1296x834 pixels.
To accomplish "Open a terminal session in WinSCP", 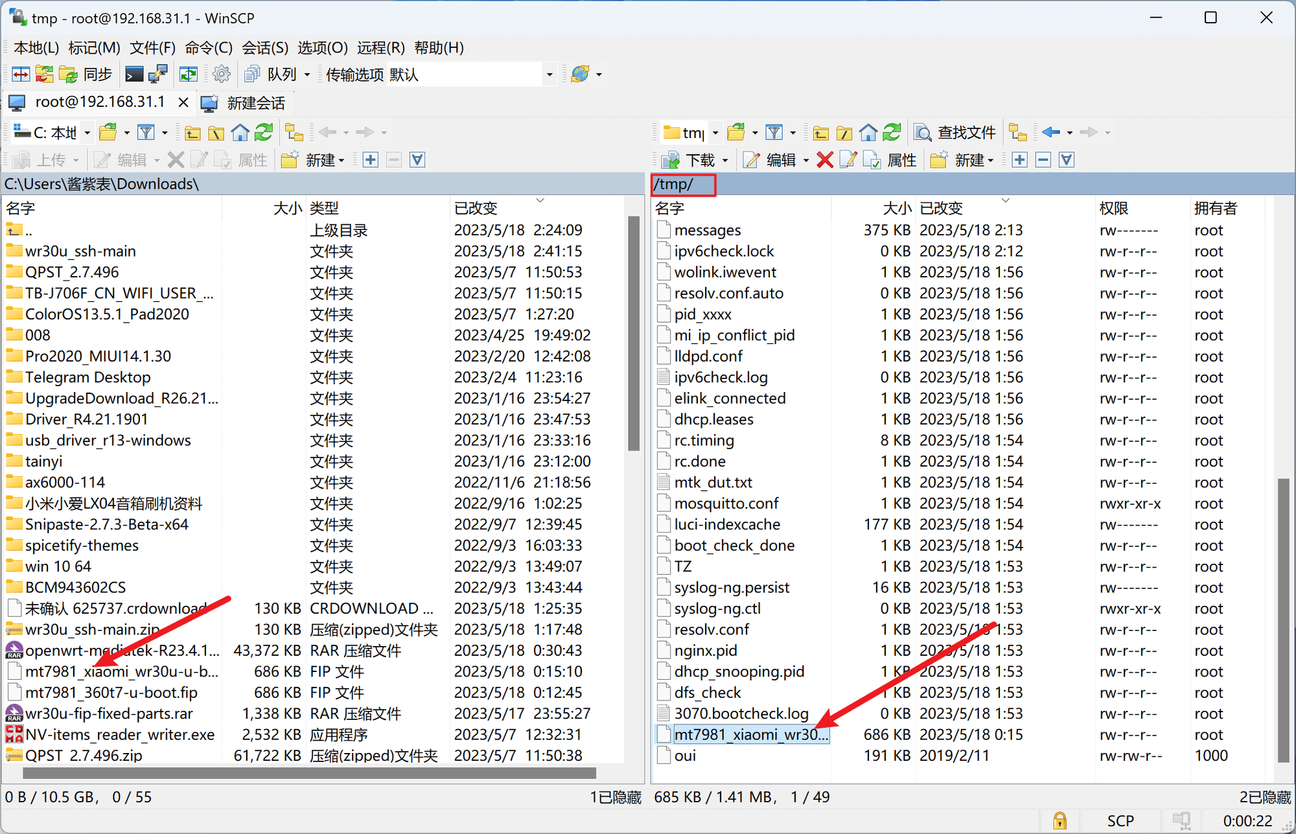I will pyautogui.click(x=134, y=74).
